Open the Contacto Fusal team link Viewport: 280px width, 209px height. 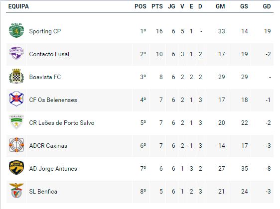click(49, 54)
